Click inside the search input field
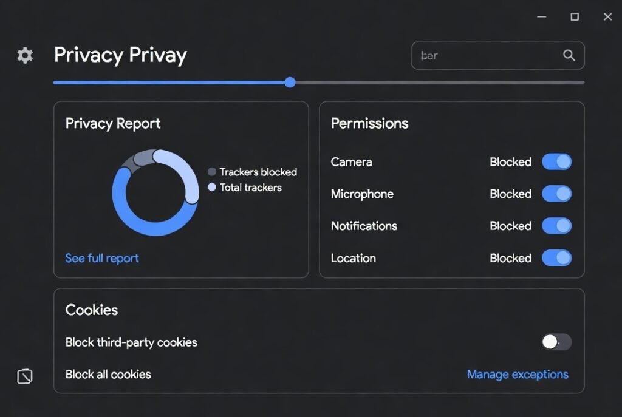 pos(480,55)
